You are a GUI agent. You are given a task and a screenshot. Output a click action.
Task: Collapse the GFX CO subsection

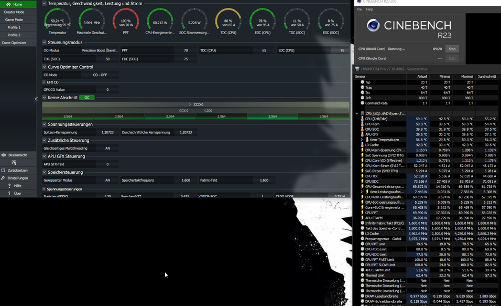click(45, 82)
